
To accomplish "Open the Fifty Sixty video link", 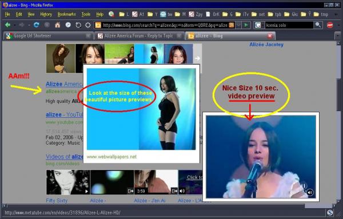I will coord(57,201).
